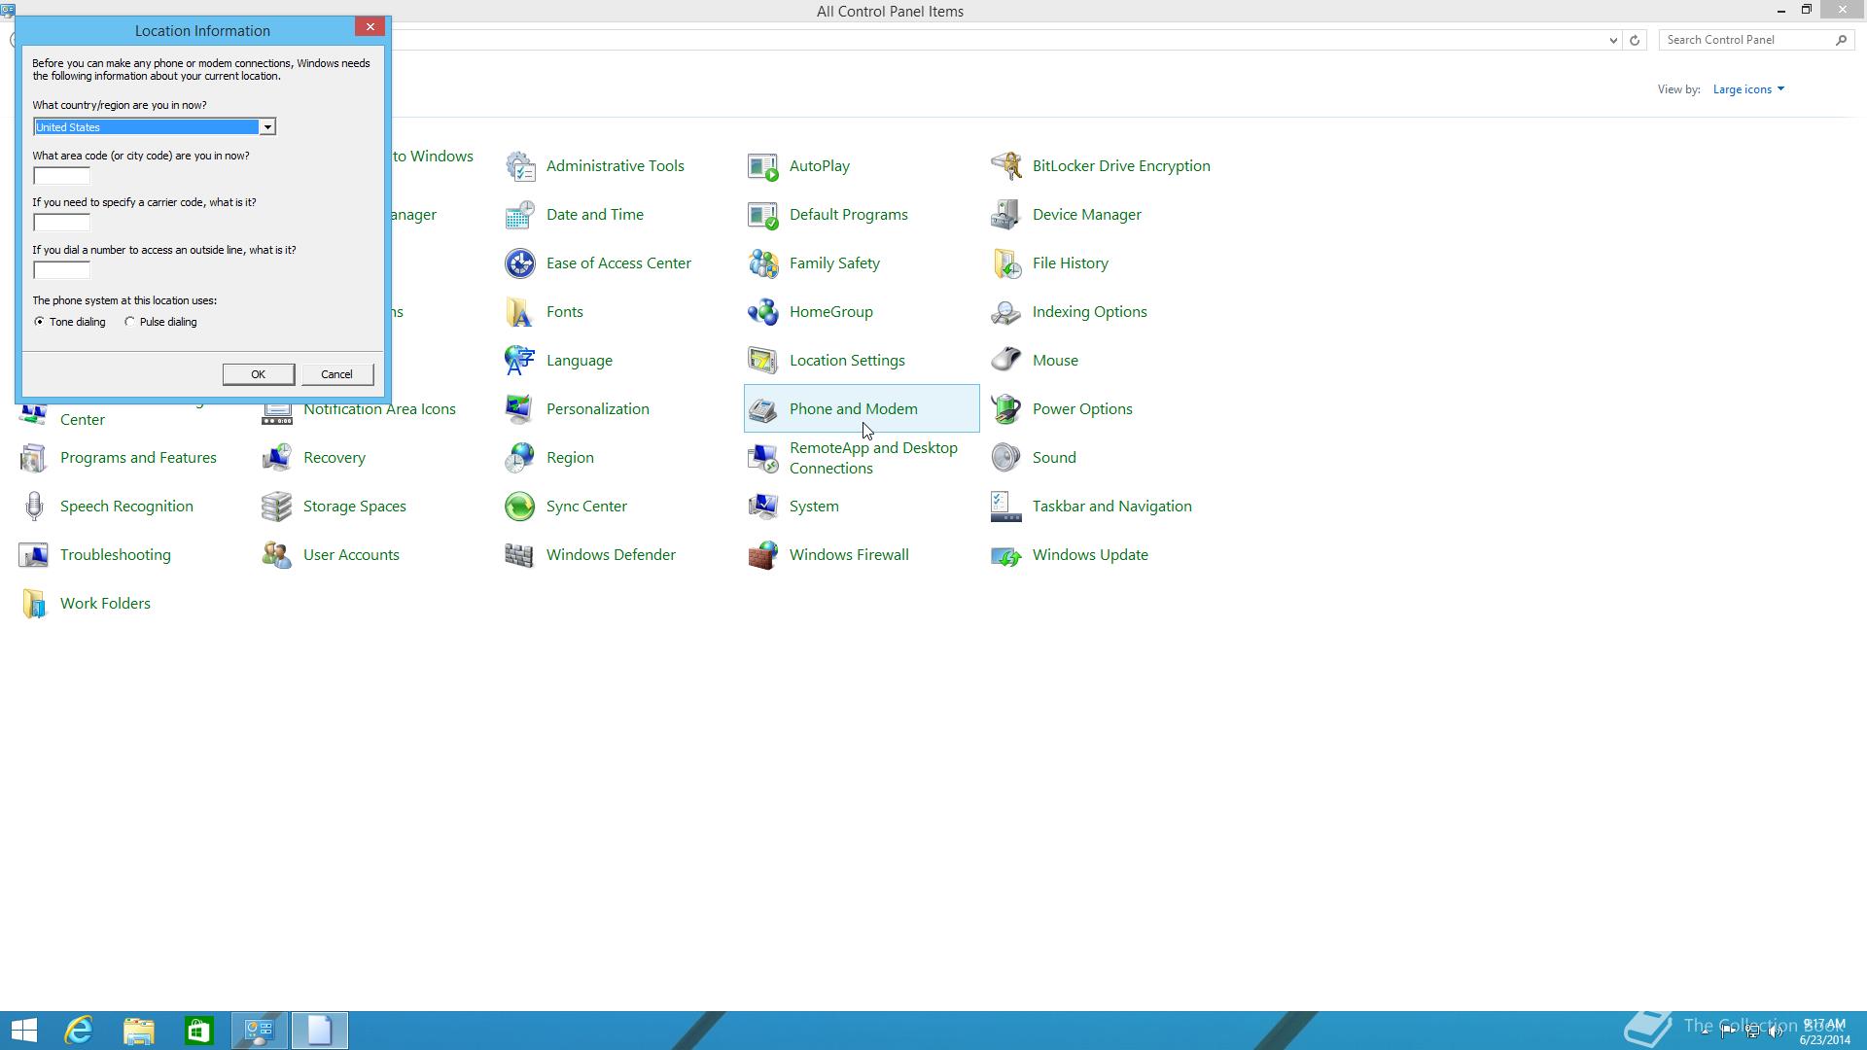Click OK in Location Information dialog
This screenshot has width=1867, height=1050.
(258, 374)
